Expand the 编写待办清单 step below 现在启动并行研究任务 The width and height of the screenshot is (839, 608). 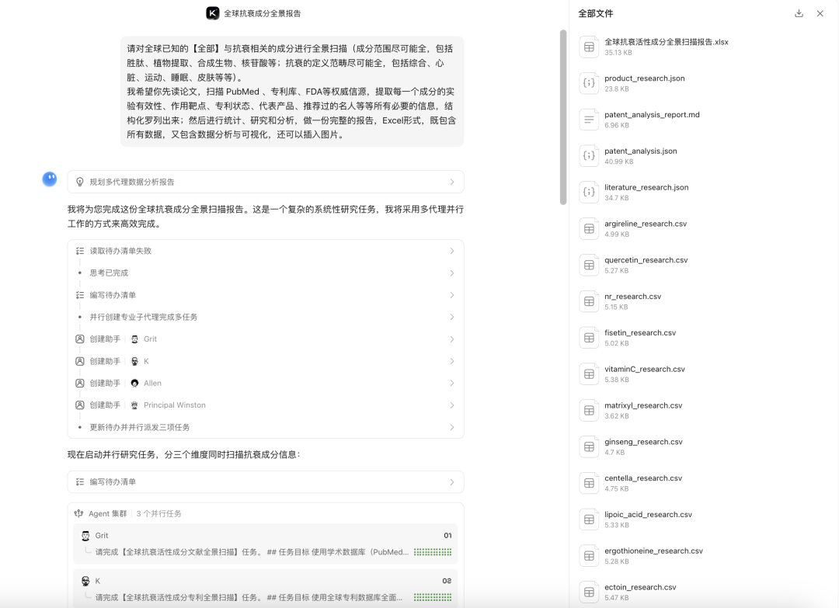(x=266, y=481)
